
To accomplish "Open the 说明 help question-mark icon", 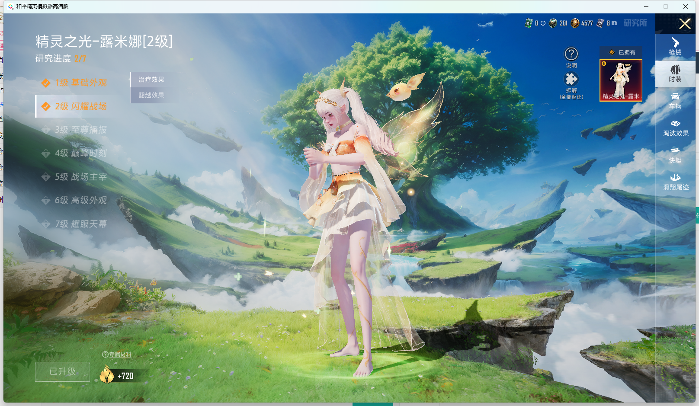I will 571,54.
